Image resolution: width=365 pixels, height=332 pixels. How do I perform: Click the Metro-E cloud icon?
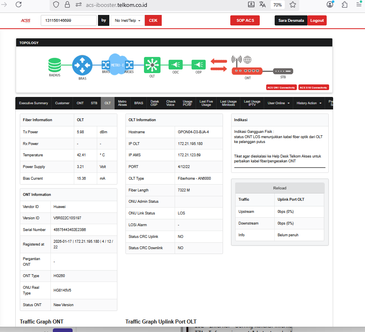tap(117, 64)
